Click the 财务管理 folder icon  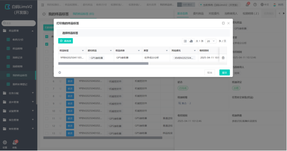pos(5,129)
